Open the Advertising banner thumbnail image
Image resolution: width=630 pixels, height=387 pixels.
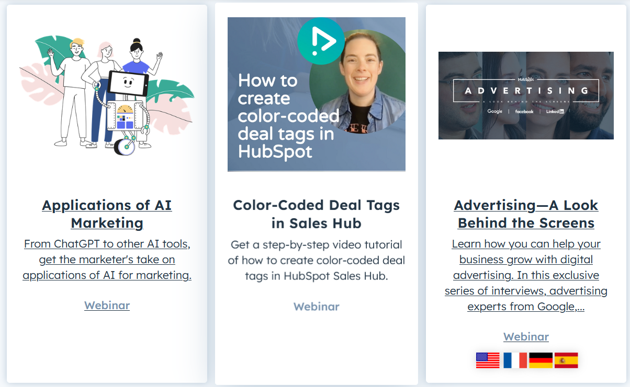tap(526, 96)
